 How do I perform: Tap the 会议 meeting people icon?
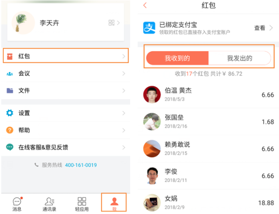(x=10, y=74)
